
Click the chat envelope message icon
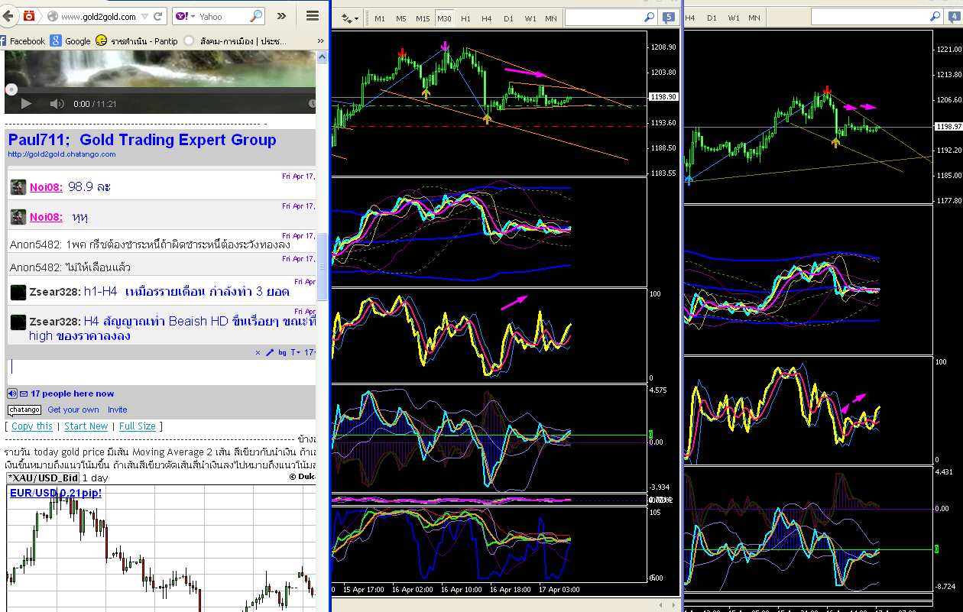24,393
